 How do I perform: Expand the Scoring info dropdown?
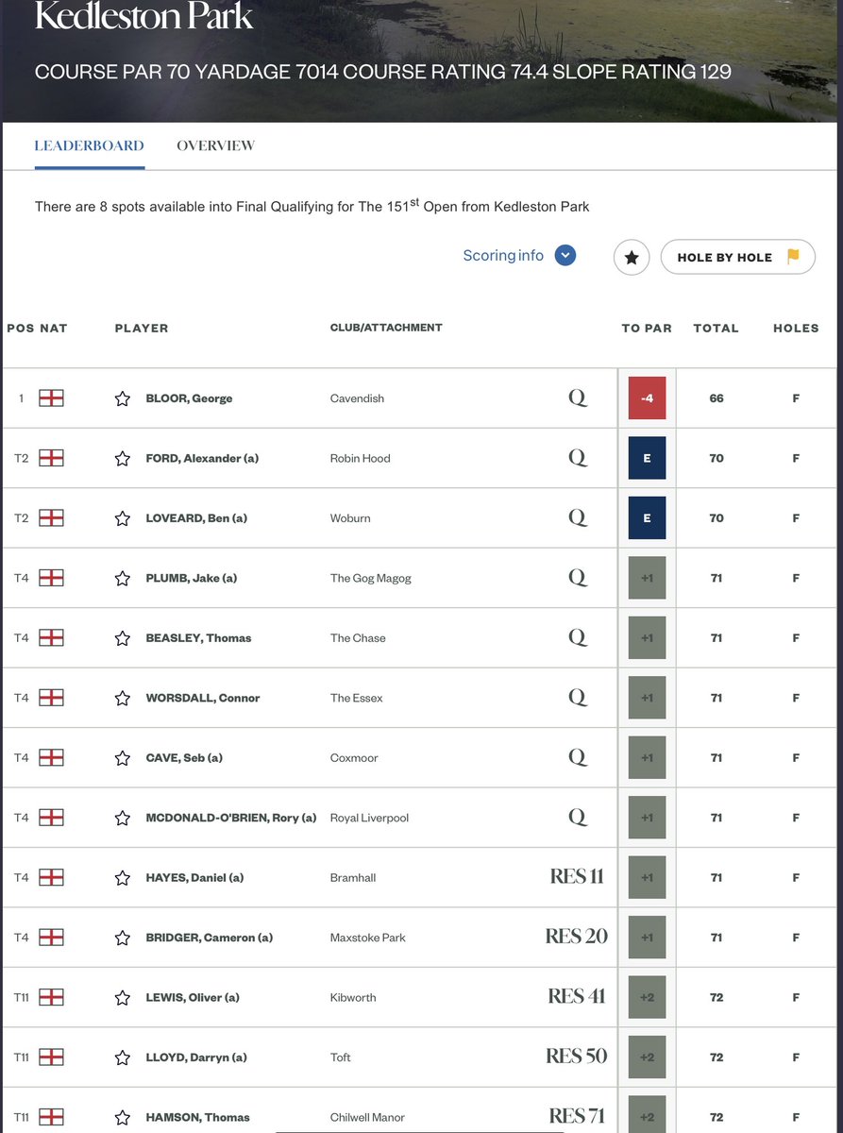tap(519, 256)
